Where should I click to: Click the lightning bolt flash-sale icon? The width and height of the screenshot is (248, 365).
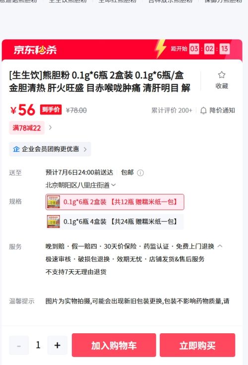160,49
